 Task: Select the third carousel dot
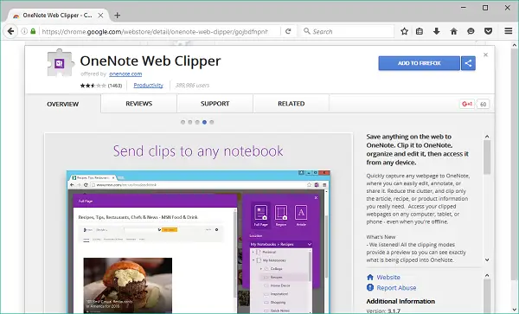pyautogui.click(x=197, y=122)
